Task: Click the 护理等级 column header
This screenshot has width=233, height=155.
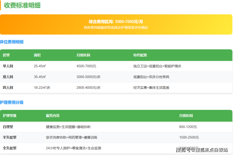Action: click(9, 116)
